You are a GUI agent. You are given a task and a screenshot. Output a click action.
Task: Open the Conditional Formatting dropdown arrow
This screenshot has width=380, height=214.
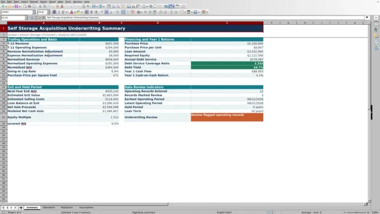207,12
